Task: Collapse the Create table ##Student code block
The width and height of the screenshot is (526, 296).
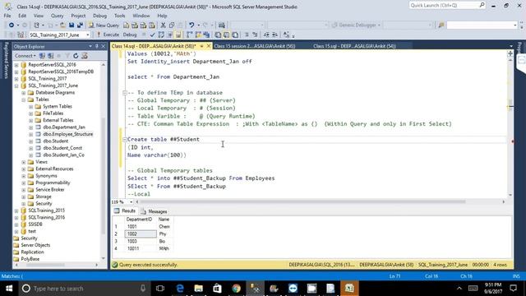Action: tap(124, 139)
